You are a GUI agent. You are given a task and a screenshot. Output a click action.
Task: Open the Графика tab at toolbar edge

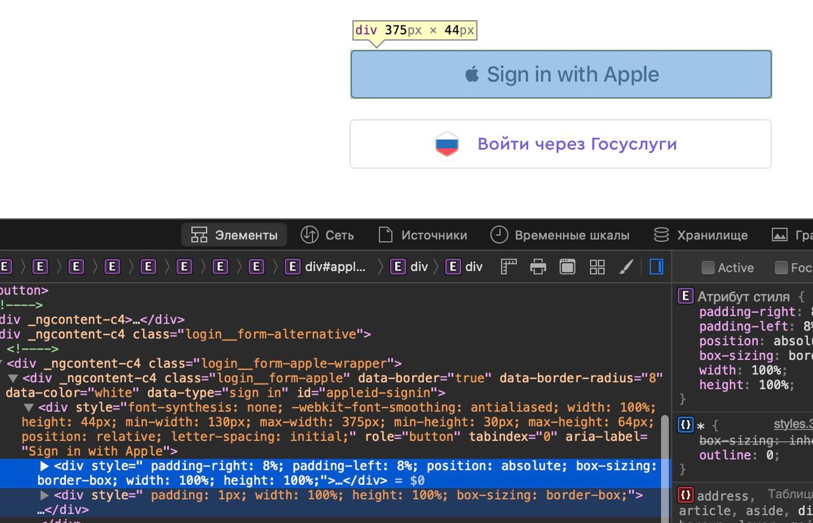(x=791, y=235)
